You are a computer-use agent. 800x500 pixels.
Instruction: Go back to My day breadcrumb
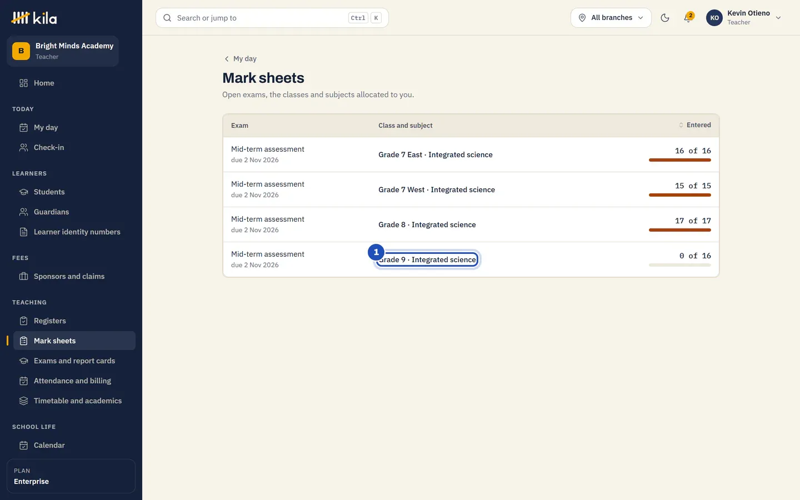(x=240, y=58)
